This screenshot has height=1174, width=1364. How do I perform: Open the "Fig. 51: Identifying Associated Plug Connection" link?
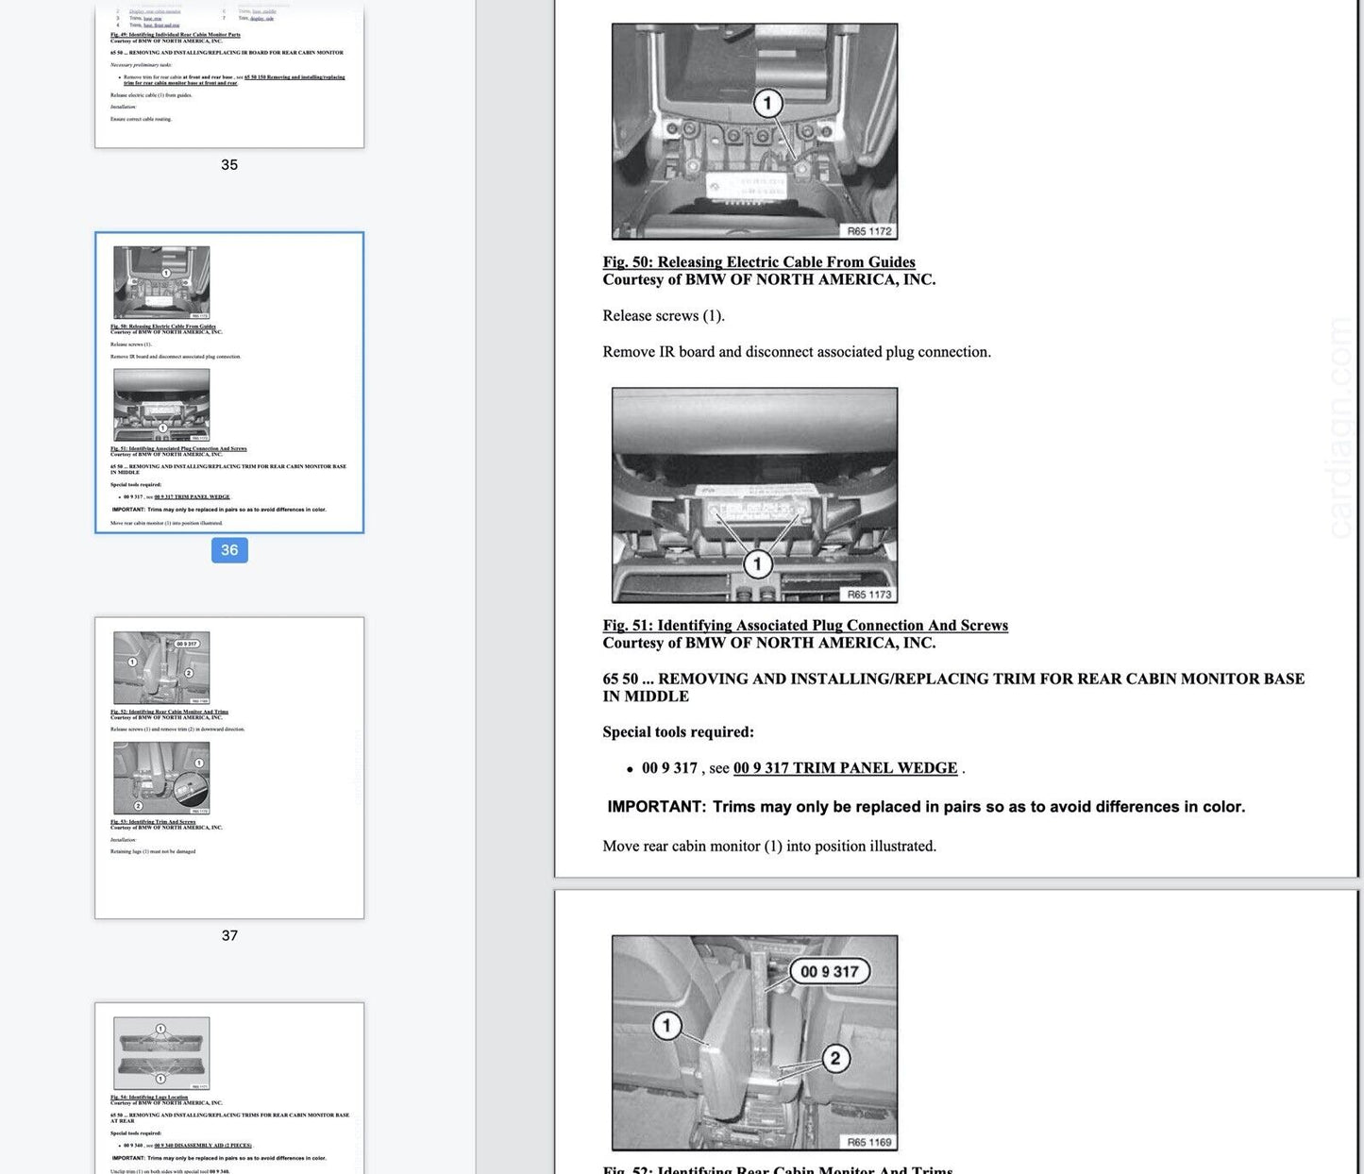(x=804, y=626)
